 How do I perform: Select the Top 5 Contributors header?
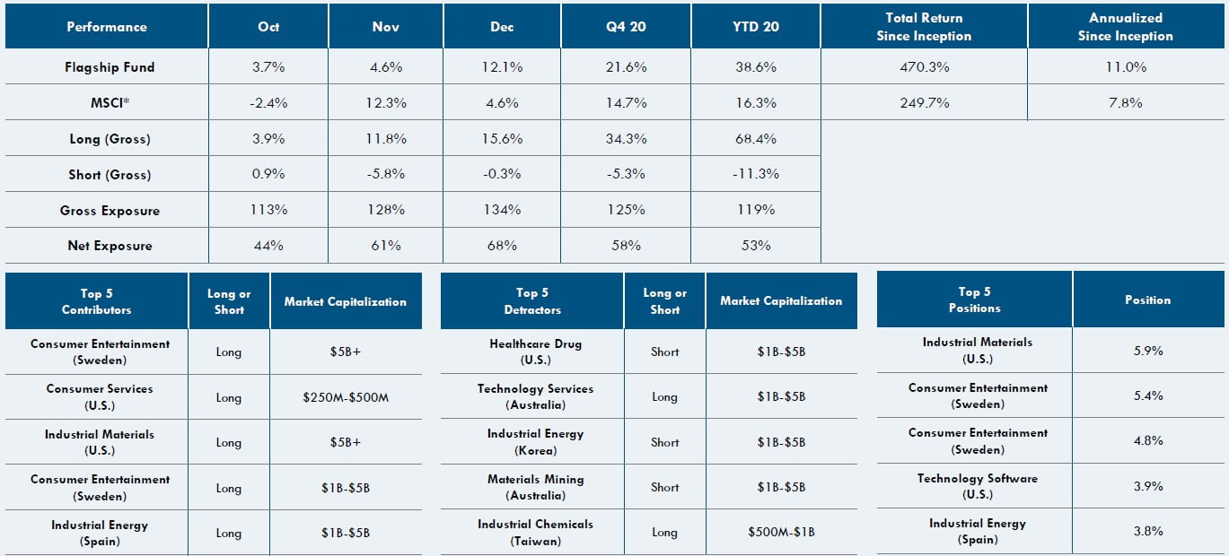click(x=96, y=301)
